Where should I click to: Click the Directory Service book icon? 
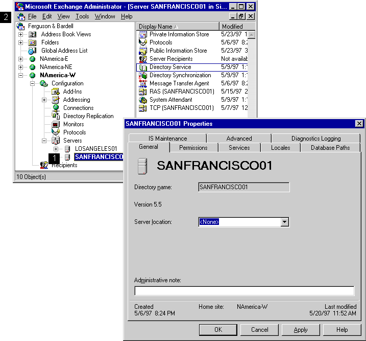143,67
